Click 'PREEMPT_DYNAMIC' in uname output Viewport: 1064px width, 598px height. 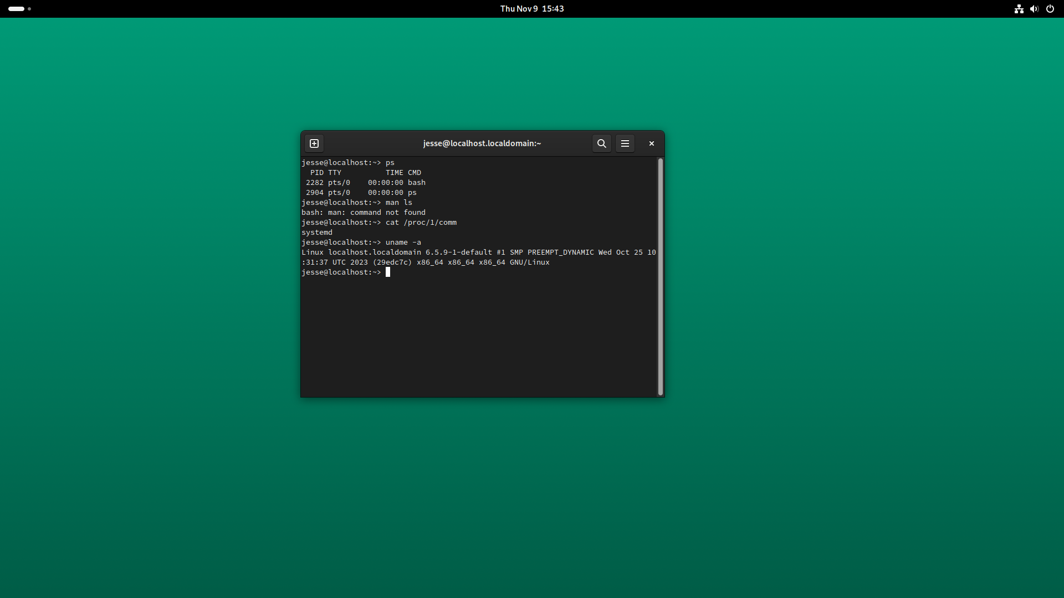coord(561,252)
